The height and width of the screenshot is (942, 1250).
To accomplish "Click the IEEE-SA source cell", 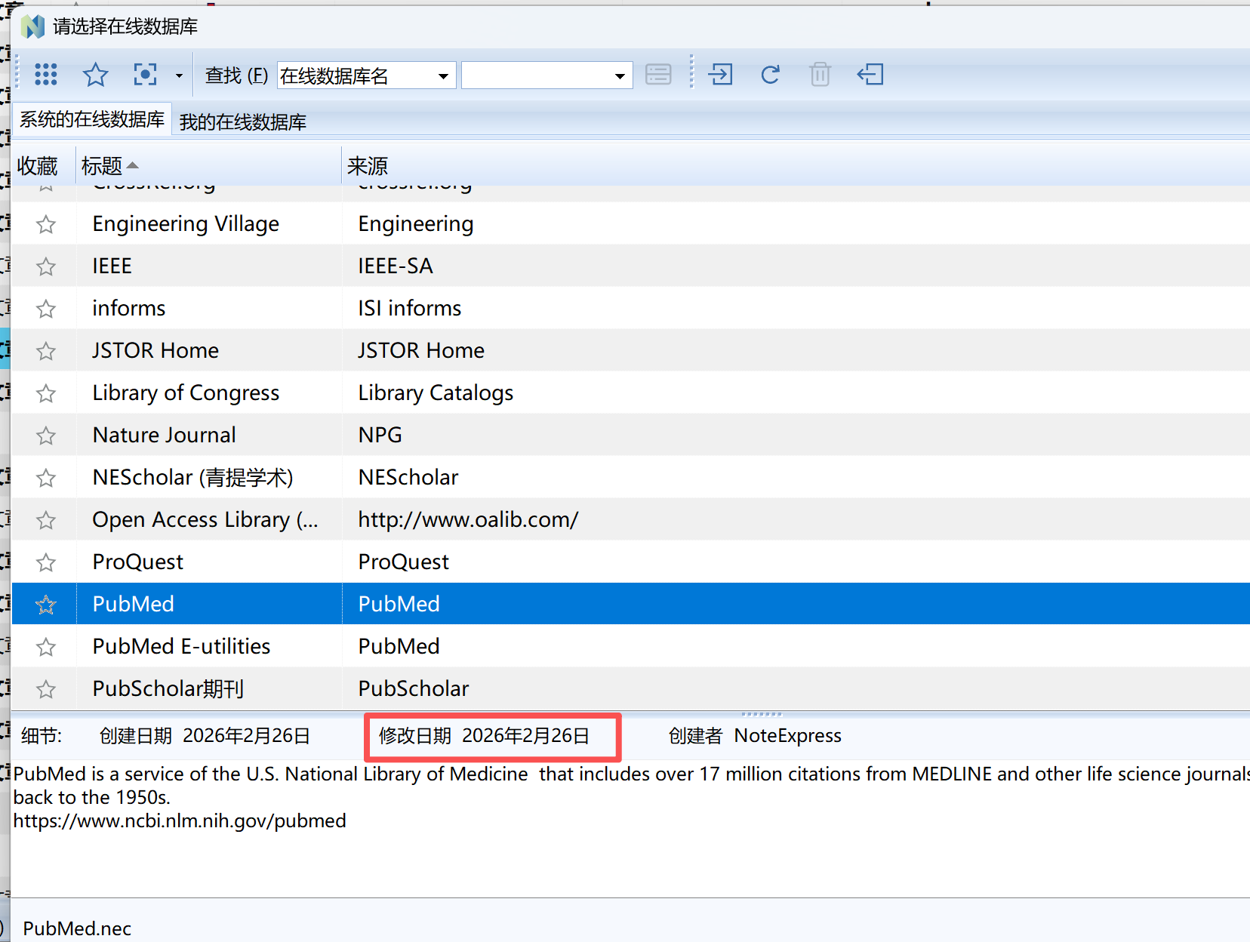I will pyautogui.click(x=396, y=266).
